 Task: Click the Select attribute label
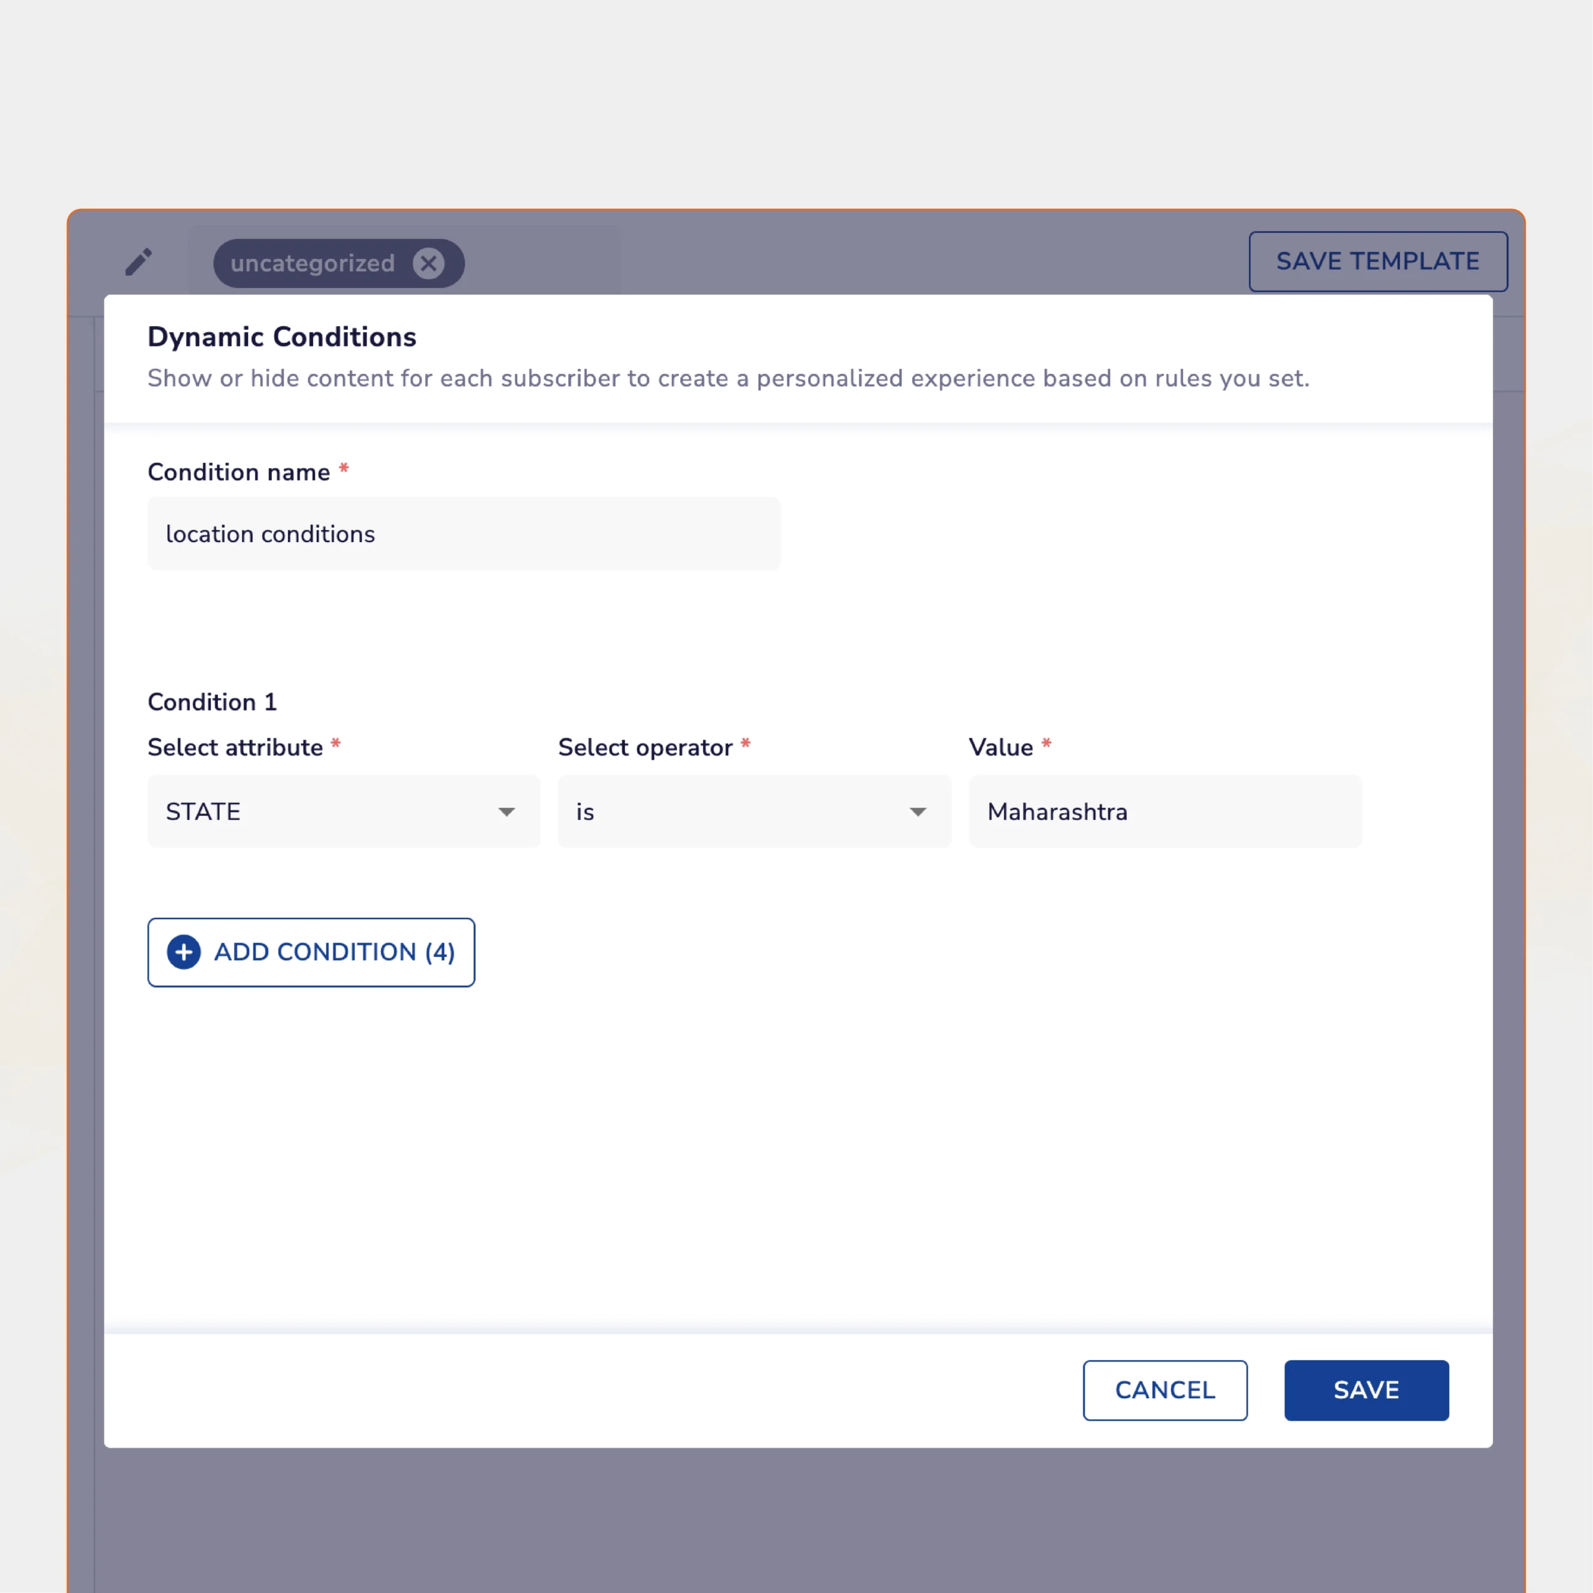pos(235,747)
